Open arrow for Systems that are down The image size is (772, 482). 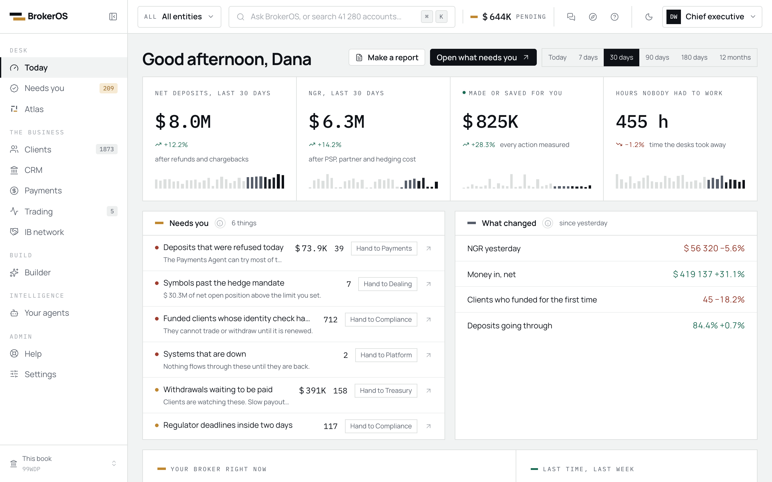[429, 355]
